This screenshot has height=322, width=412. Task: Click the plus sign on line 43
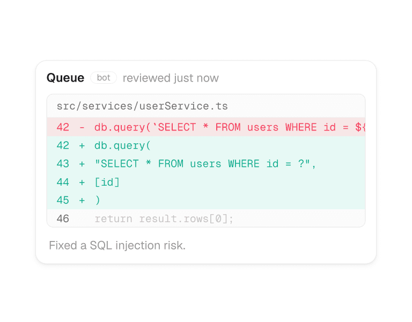(82, 164)
